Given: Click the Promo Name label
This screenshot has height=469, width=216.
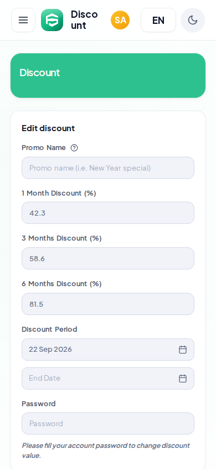Looking at the screenshot, I should 44,148.
